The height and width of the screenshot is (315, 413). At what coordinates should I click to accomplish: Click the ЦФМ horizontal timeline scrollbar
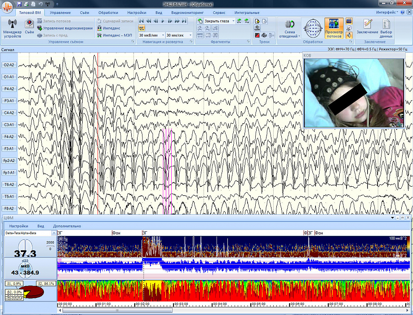(x=234, y=310)
